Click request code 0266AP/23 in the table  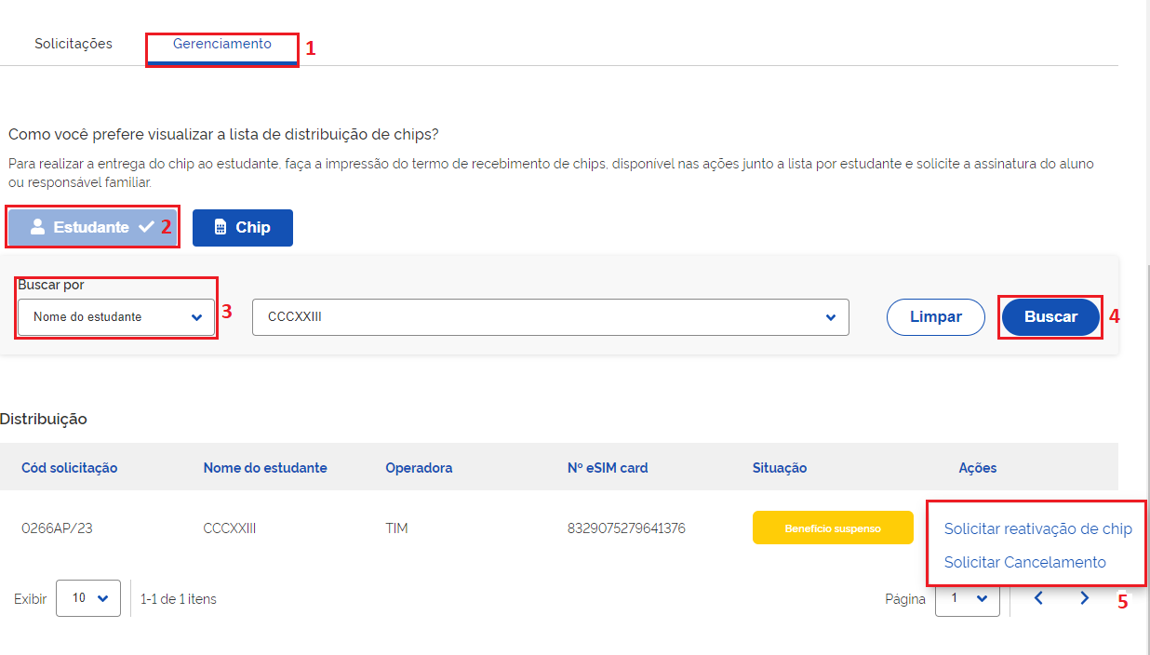coord(57,528)
